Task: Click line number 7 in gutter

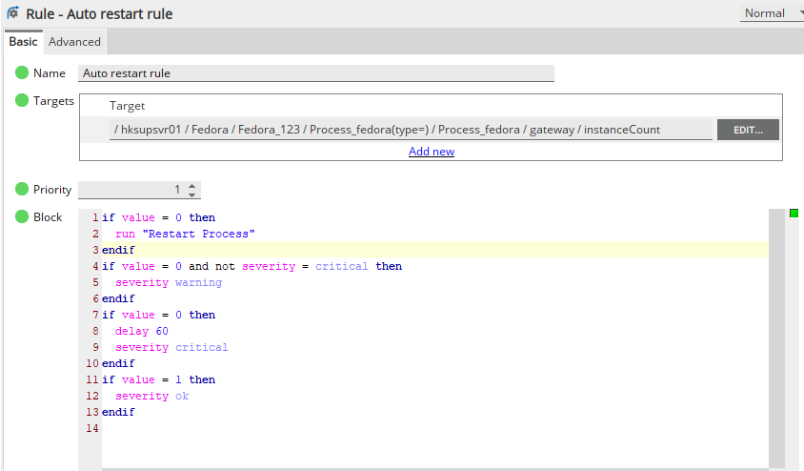Action: pyautogui.click(x=95, y=315)
